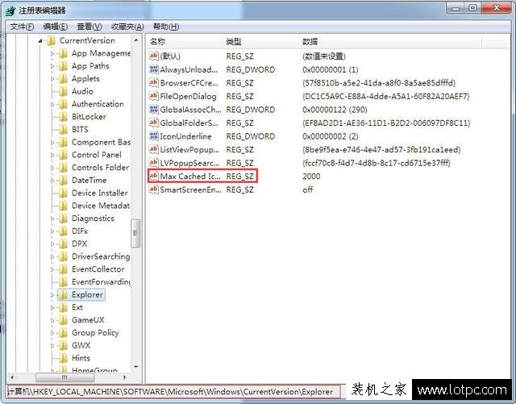
Task: Click the DIFx folder icon
Action: click(63, 231)
